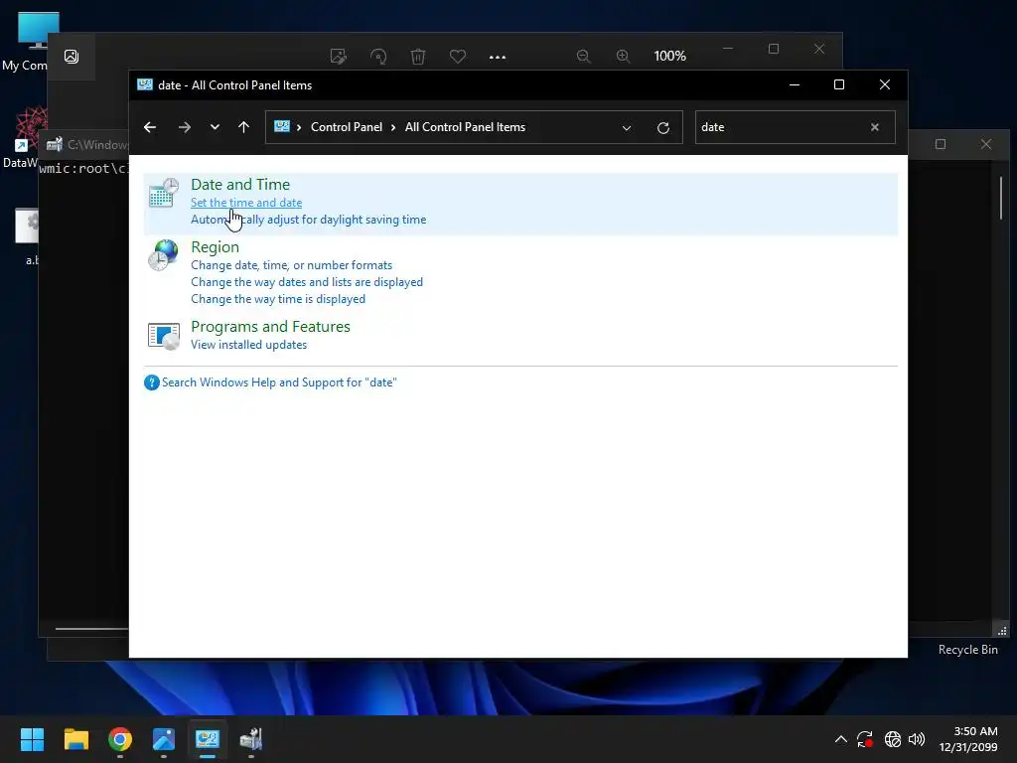
Task: Refresh the Control Panel view
Action: 662,128
